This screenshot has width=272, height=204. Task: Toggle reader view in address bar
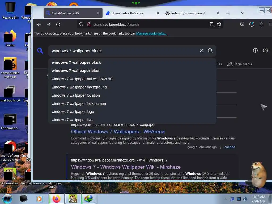click(211, 24)
